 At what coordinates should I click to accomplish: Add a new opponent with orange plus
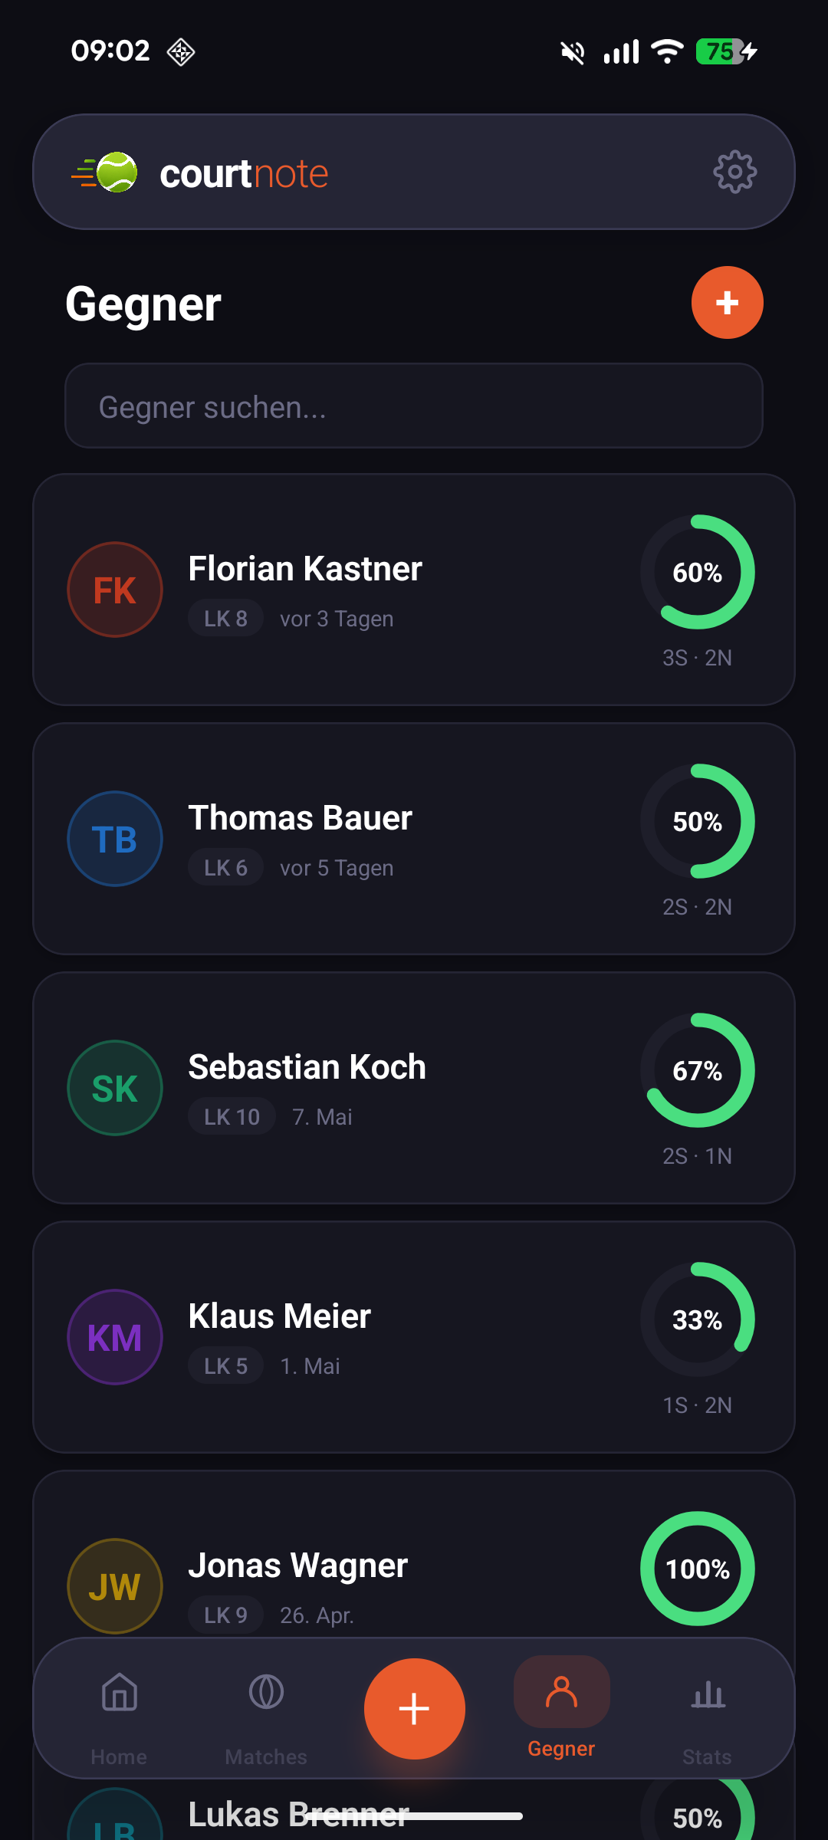click(x=727, y=302)
